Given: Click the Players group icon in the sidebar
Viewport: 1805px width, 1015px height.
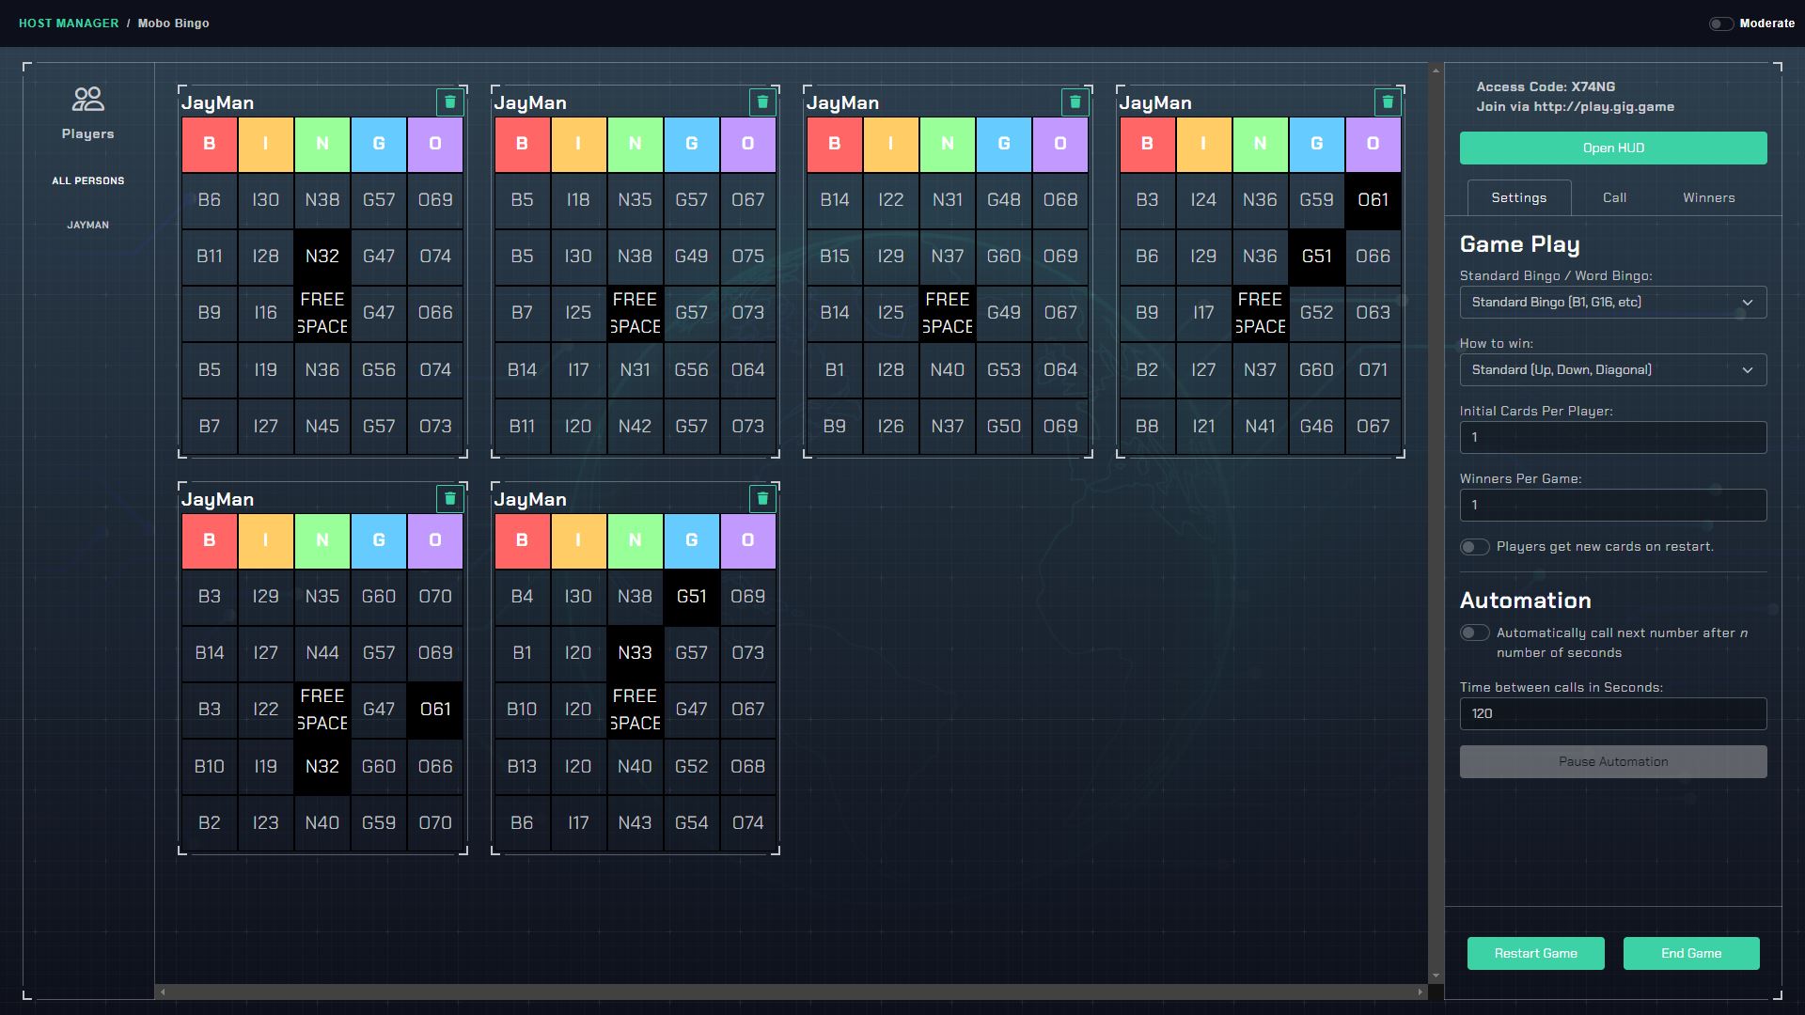Looking at the screenshot, I should 86,99.
